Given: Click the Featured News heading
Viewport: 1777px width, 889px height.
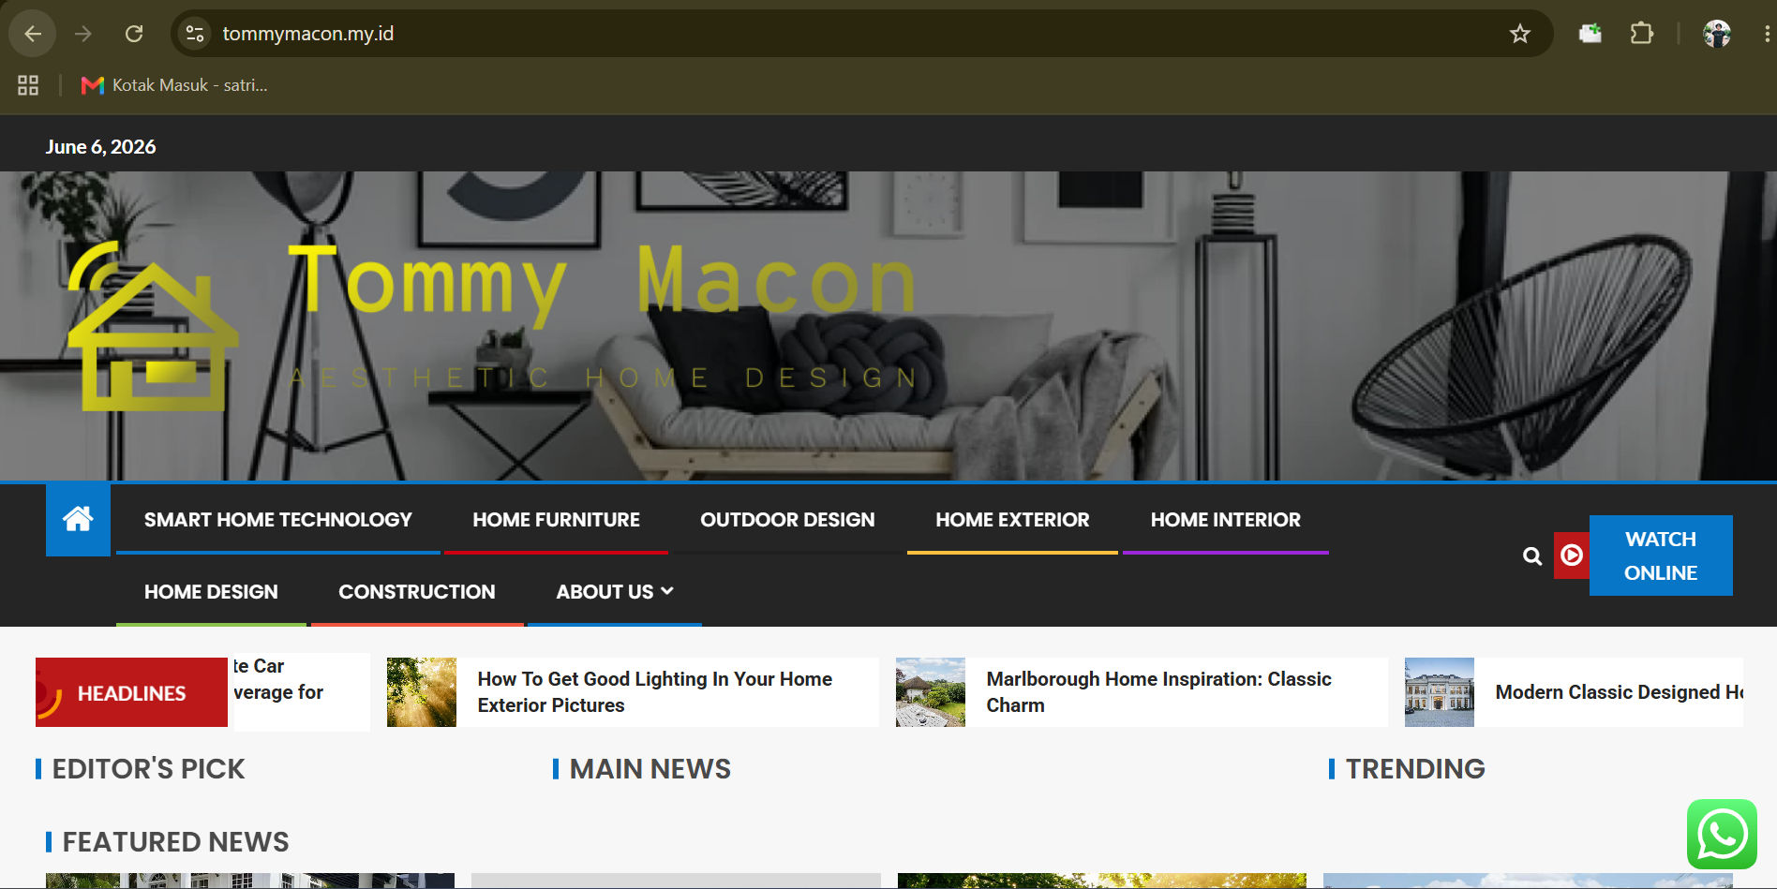Looking at the screenshot, I should [175, 842].
